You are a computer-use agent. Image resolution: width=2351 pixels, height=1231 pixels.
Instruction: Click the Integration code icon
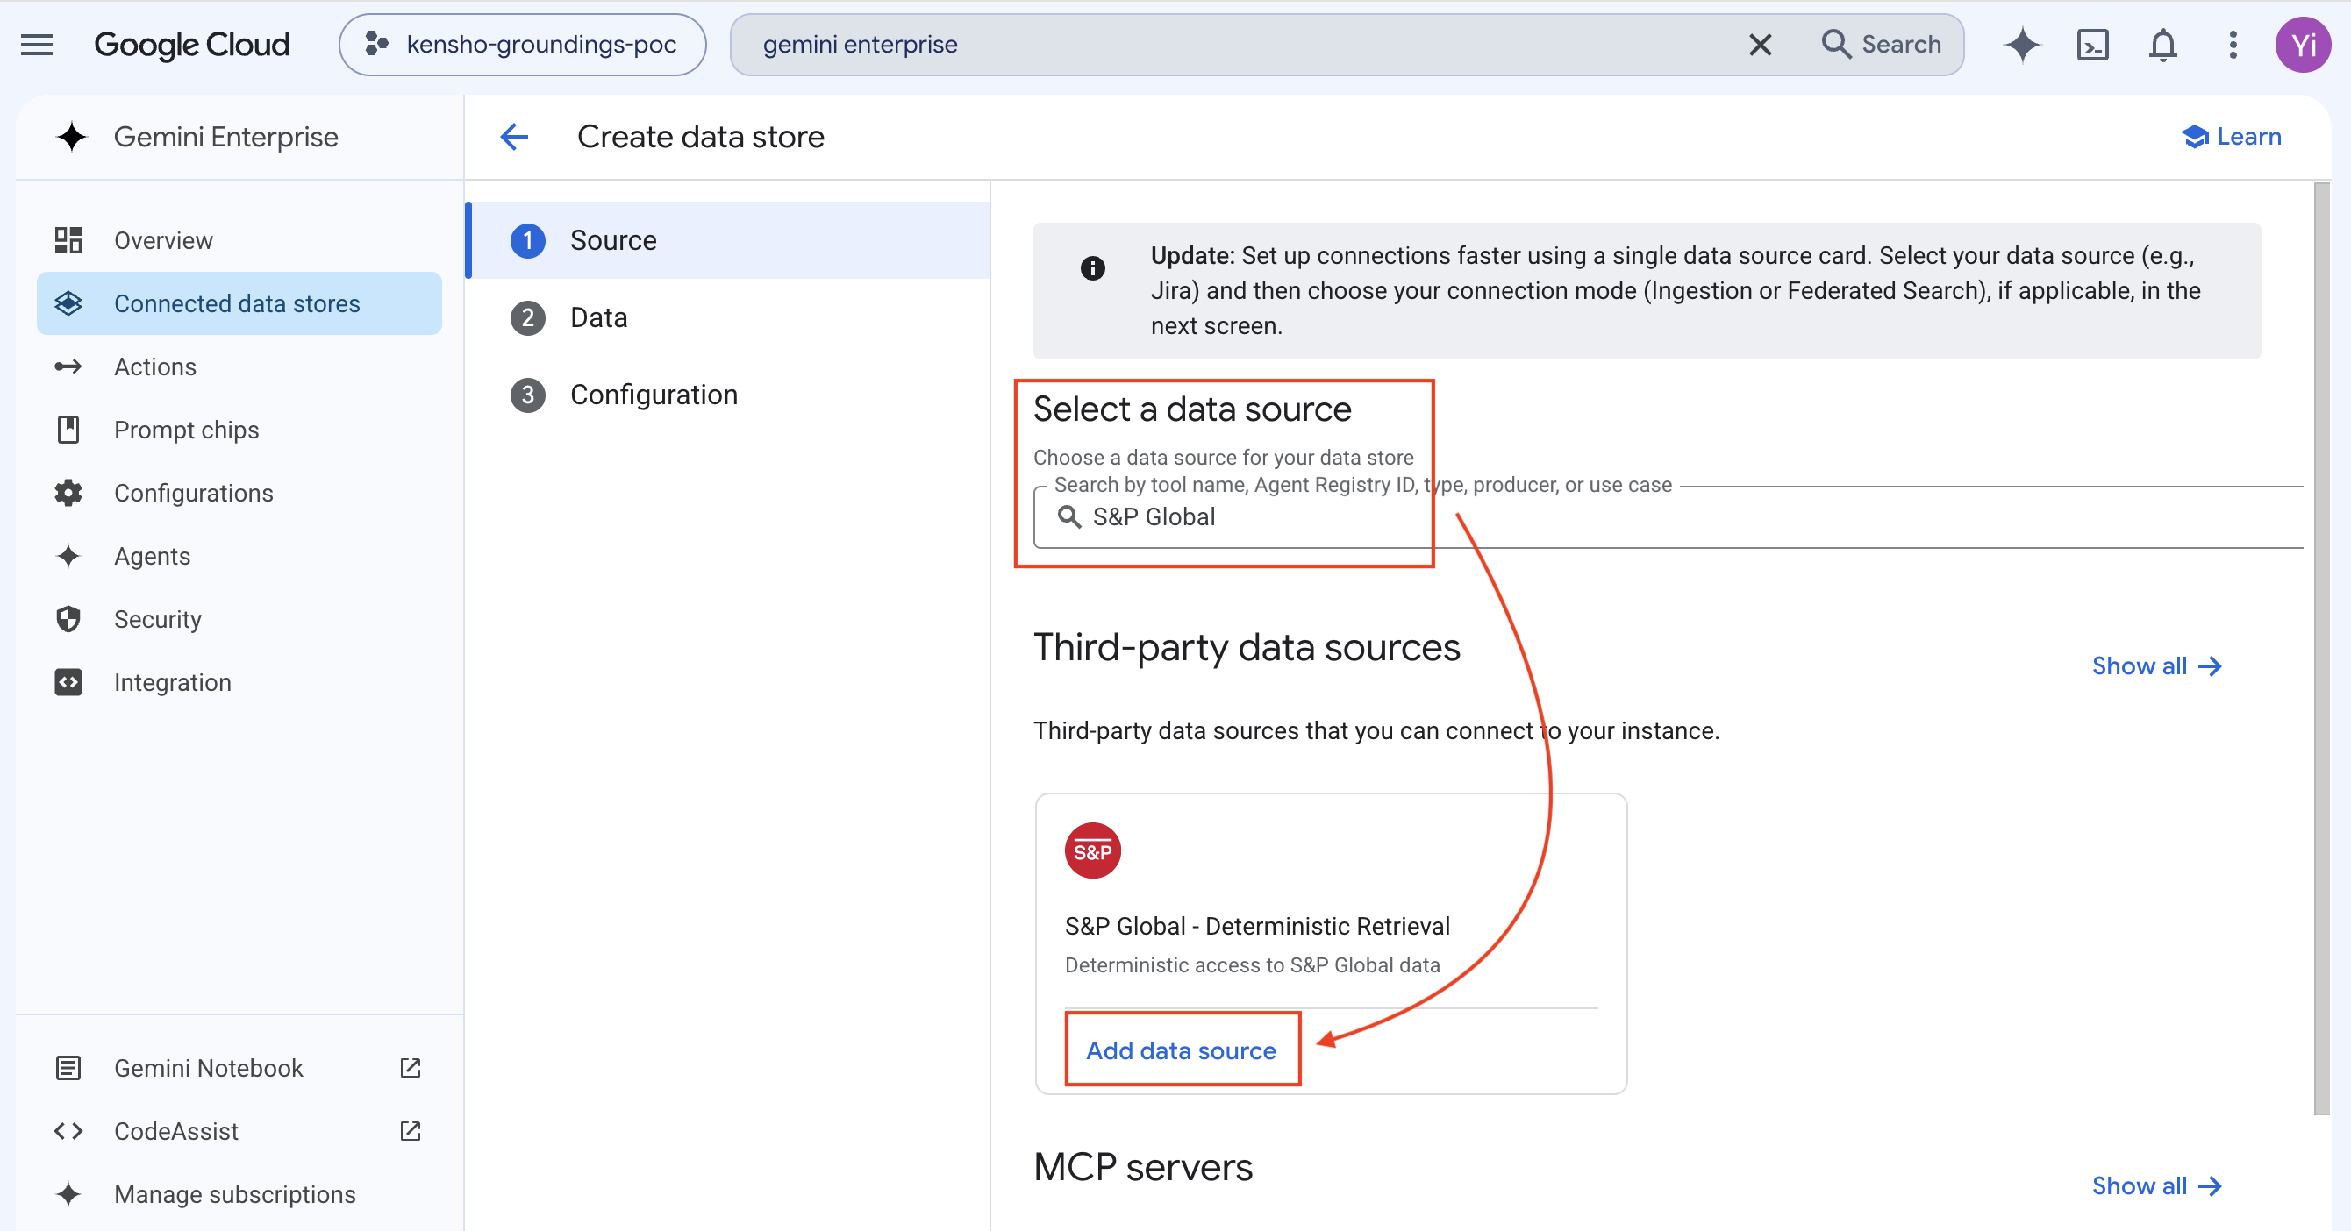(68, 682)
